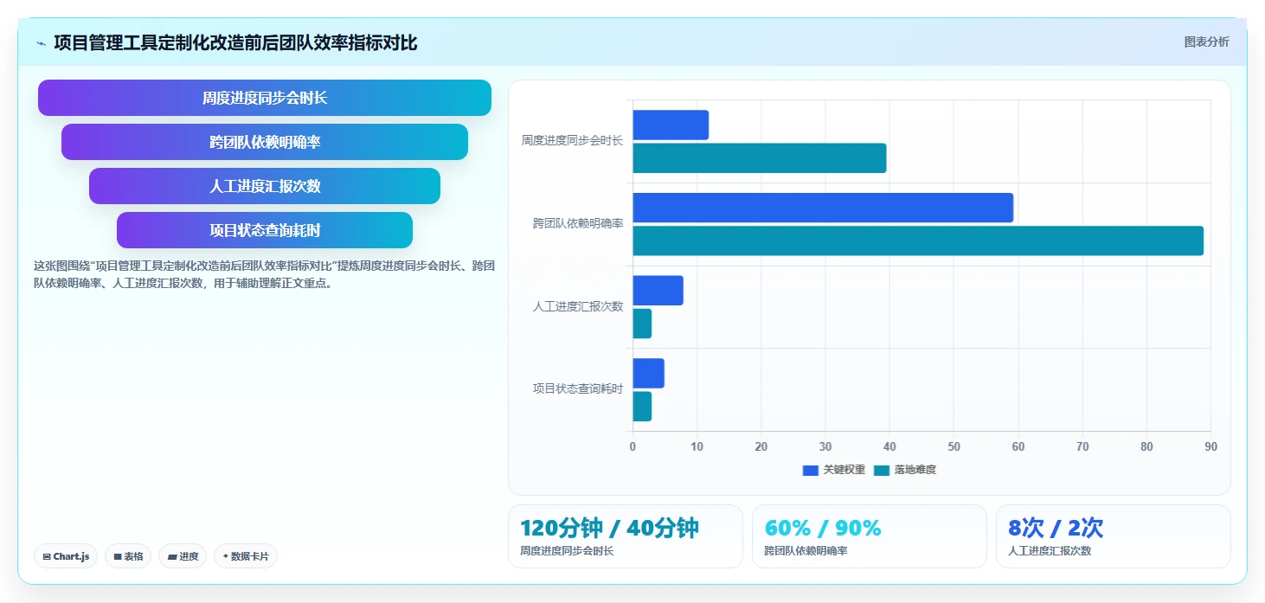Select the 人工进度汇报次数 funnel bar

click(265, 186)
